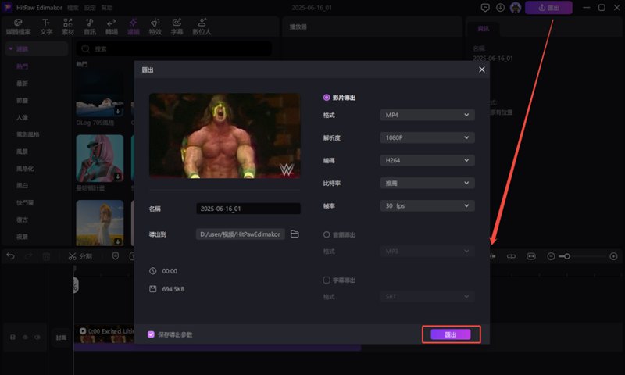
Task: Click the filter search box
Action: point(173,48)
